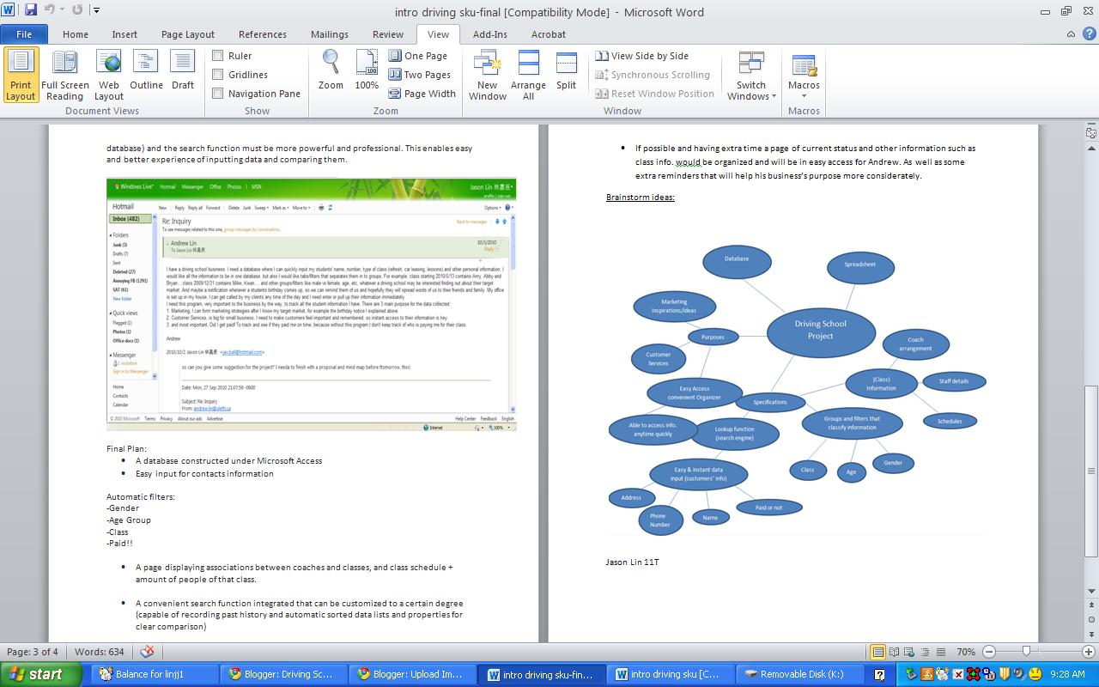The image size is (1099, 687).
Task: Switch to Outline view
Action: coord(146,73)
